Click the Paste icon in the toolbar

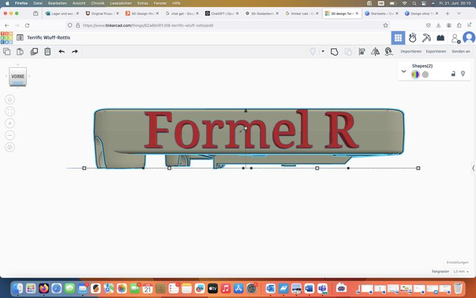[x=20, y=52]
